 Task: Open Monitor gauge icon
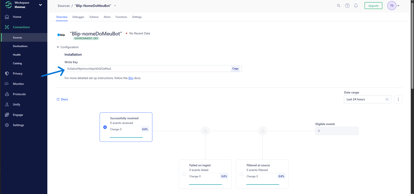7,84
